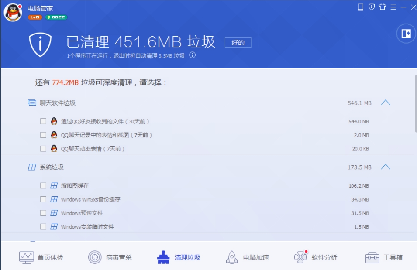Open the logout panel icon below close button
This screenshot has height=270, width=417.
pos(405,34)
